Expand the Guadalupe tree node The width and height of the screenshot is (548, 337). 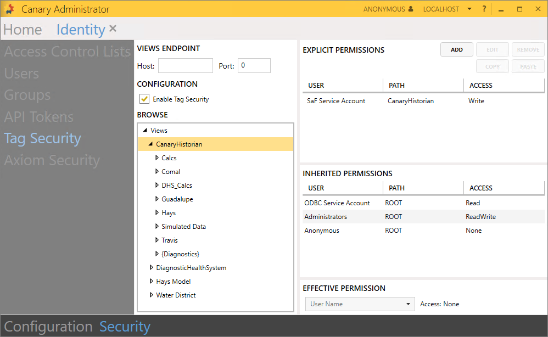157,199
